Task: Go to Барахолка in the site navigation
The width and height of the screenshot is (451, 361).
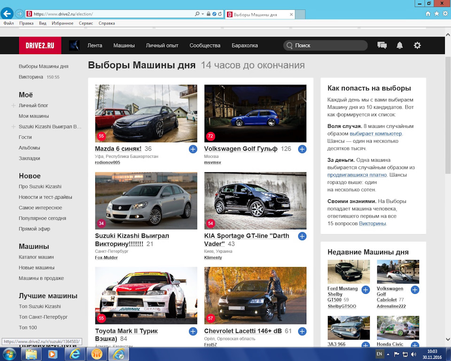Action: pos(245,46)
